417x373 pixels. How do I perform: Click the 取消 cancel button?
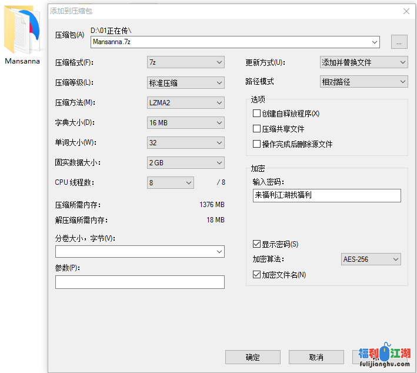click(x=316, y=357)
